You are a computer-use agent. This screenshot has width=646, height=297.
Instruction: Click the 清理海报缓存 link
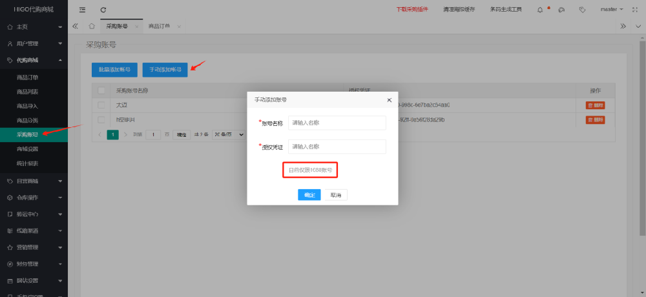(x=459, y=10)
